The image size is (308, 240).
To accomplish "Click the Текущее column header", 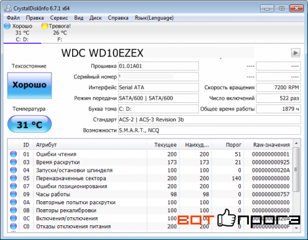I will point(163,145).
